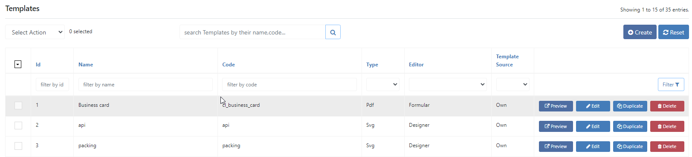Edit the api template
Image resolution: width=692 pixels, height=157 pixels.
[593, 126]
